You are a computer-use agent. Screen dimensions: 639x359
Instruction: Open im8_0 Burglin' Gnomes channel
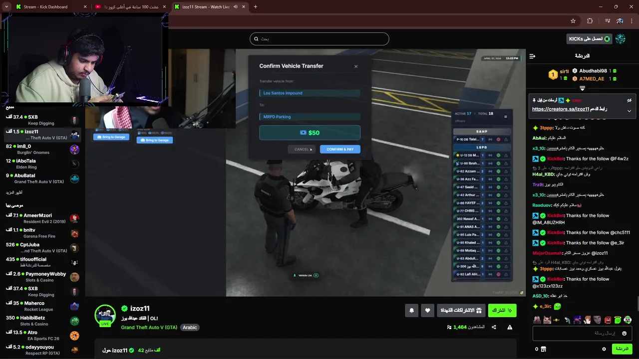pyautogui.click(x=42, y=149)
